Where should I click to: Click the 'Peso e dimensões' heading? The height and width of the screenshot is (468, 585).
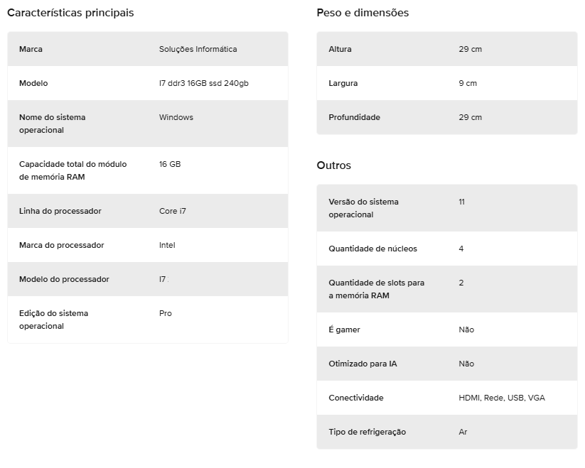363,13
